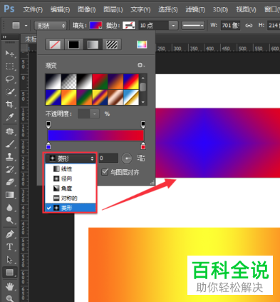Click the pattern fill type icon
280x302 pixels.
point(112,44)
